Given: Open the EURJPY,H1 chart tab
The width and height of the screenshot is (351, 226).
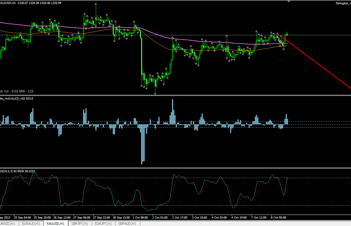Looking at the screenshot, I should click(103, 224).
